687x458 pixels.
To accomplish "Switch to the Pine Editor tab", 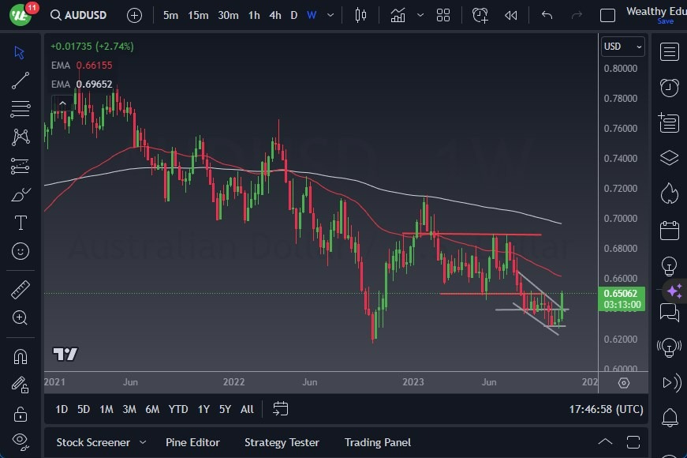I will pos(192,442).
